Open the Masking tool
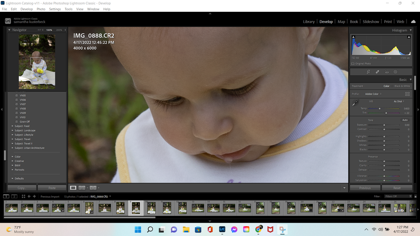The width and height of the screenshot is (420, 236). 396,72
